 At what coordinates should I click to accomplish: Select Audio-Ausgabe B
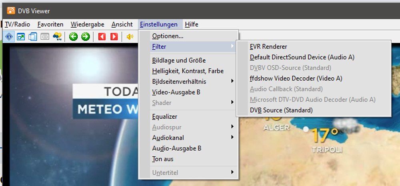189,148
